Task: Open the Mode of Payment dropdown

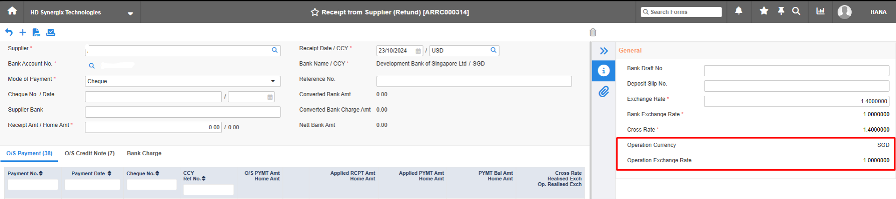Action: pos(183,81)
